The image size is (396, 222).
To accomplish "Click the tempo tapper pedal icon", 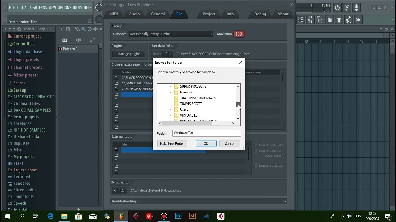I will coord(349,20).
